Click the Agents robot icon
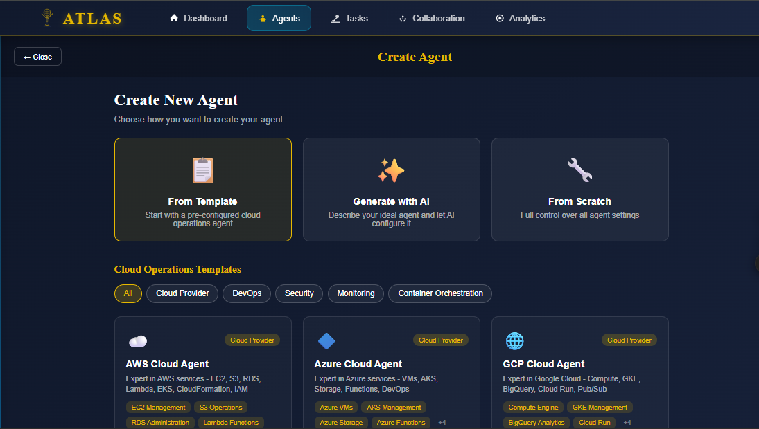Image resolution: width=759 pixels, height=429 pixels. pos(263,19)
